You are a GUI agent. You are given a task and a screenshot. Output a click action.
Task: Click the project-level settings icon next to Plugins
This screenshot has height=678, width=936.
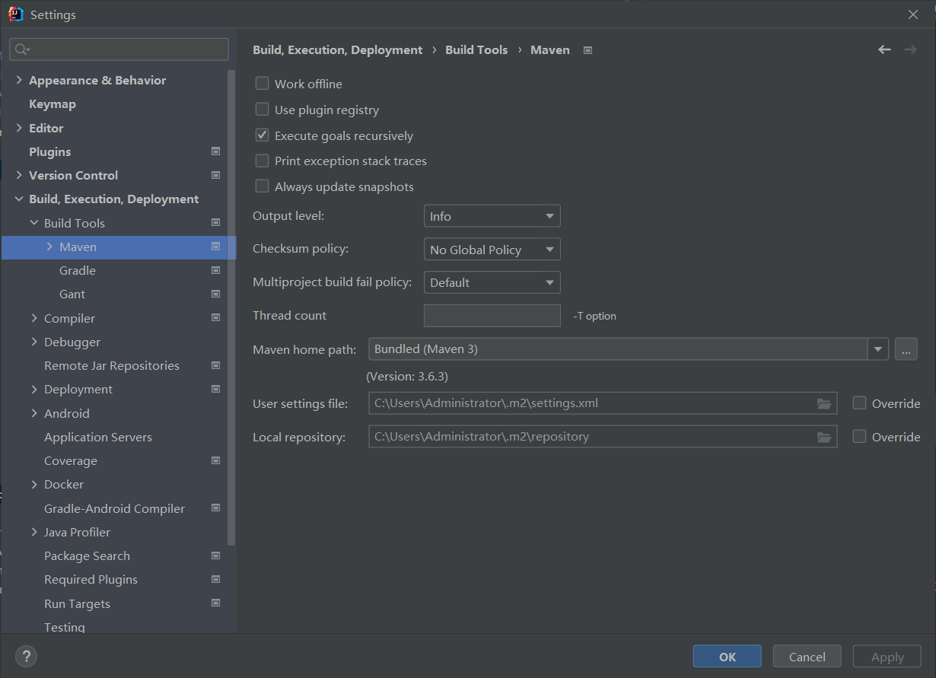[x=216, y=151]
